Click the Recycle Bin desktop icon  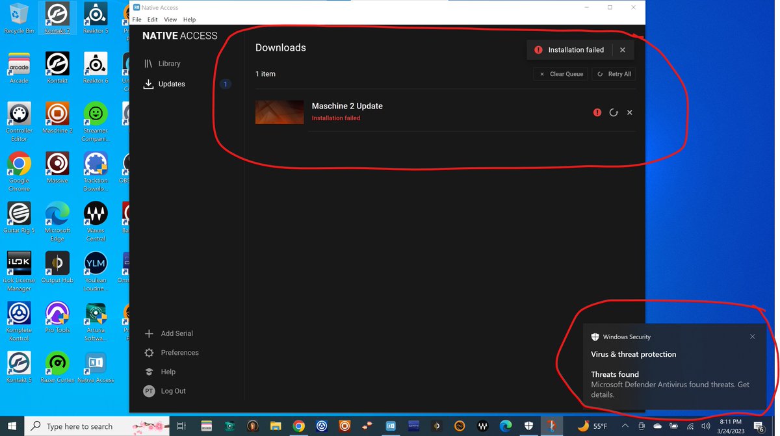(19, 18)
